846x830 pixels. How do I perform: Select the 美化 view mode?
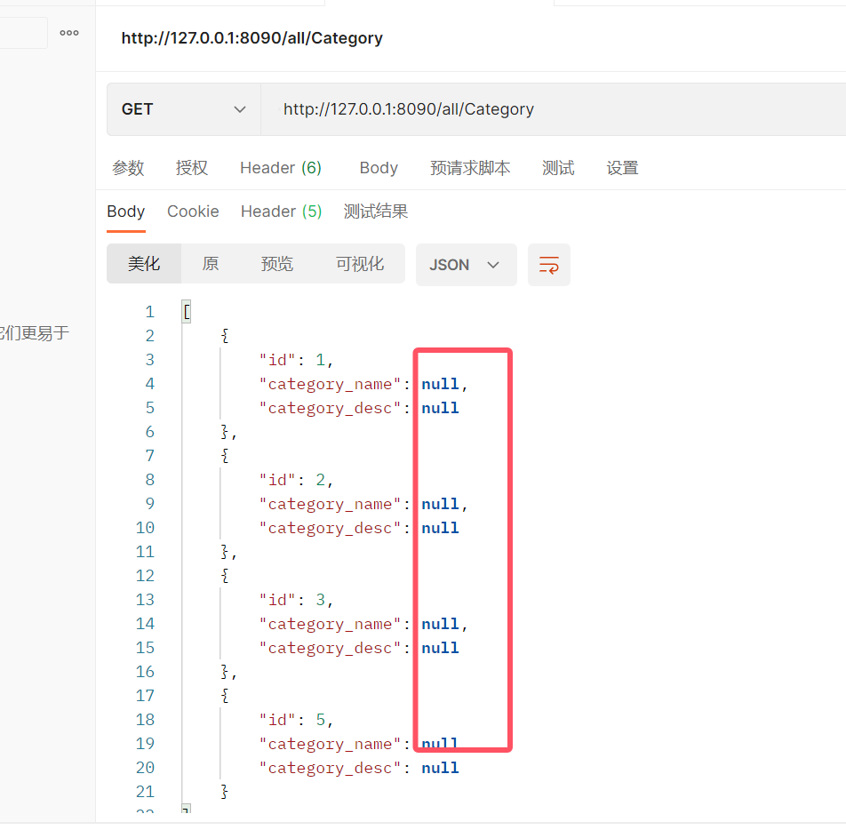click(144, 263)
